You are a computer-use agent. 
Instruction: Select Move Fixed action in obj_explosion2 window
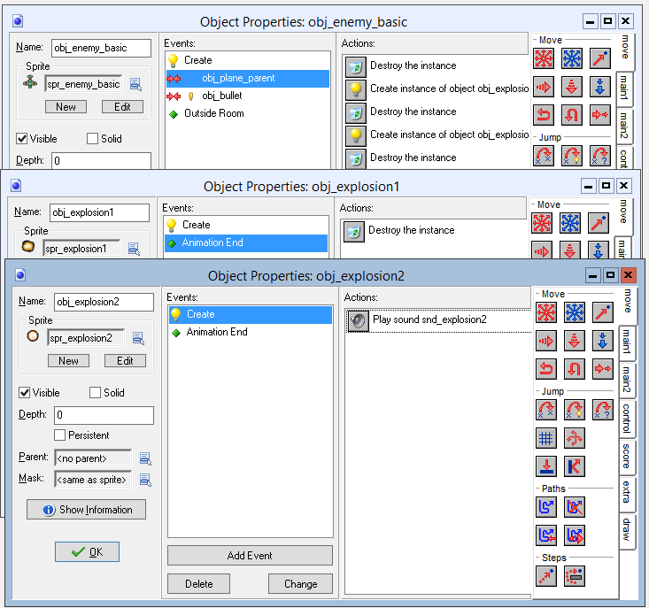click(546, 312)
